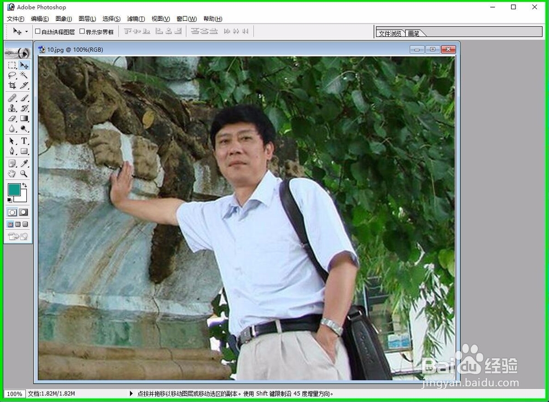Click document size text 文档:1.82M/1.82M
This screenshot has width=549, height=402.
point(52,394)
